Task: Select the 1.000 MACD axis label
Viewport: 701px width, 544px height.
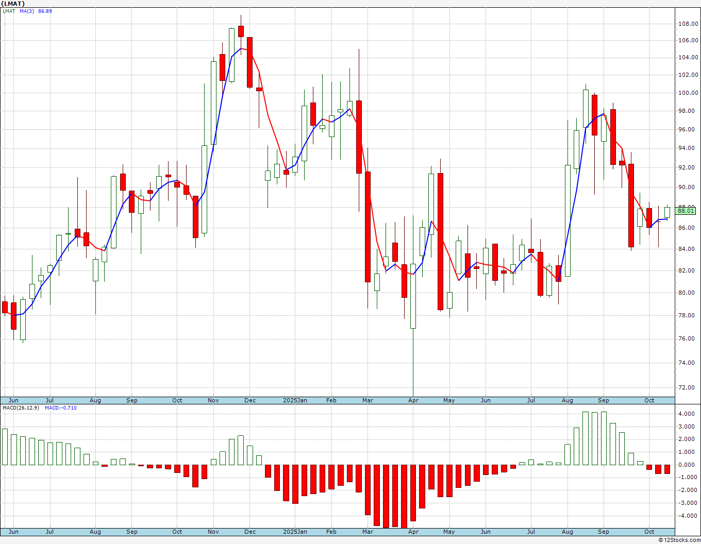Action: (688, 452)
